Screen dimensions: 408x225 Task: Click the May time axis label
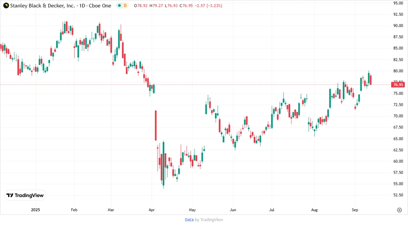(192, 210)
